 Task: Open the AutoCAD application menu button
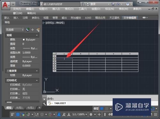(x=6, y=6)
